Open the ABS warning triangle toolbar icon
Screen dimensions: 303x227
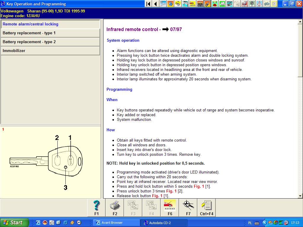259,4
